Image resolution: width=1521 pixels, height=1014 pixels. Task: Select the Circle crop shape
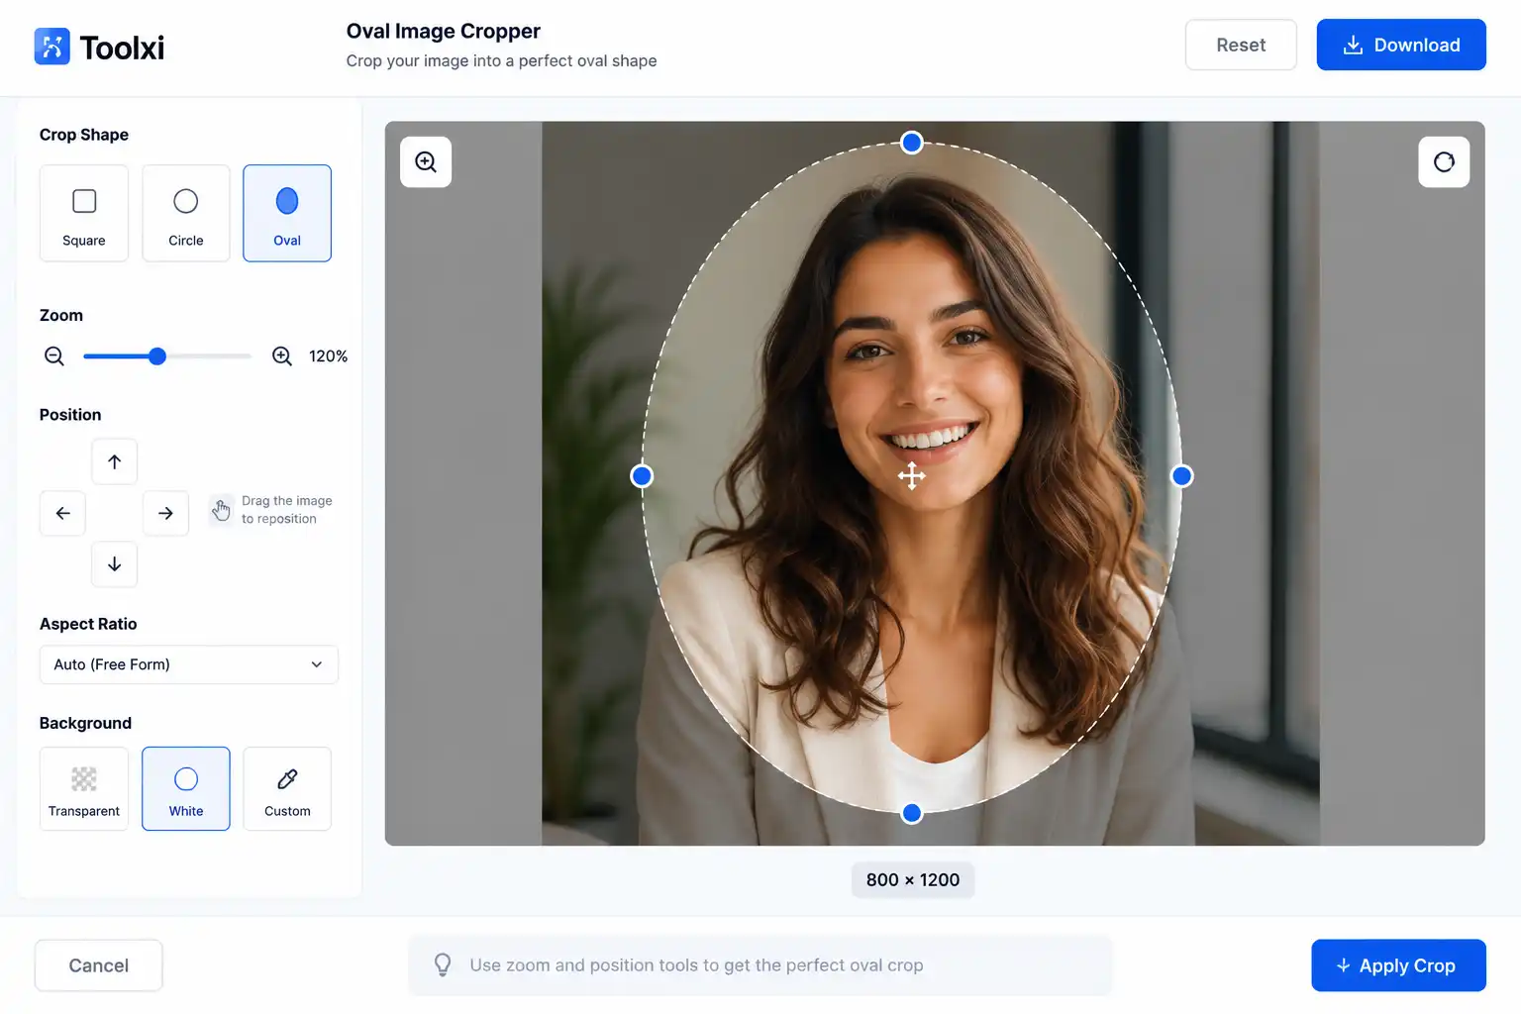click(x=186, y=213)
